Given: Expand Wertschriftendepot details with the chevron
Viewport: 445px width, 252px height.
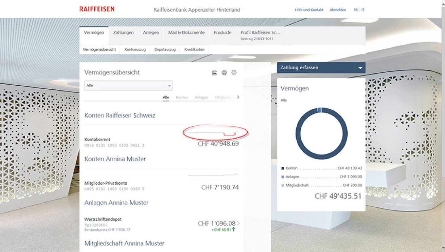Looking at the screenshot, I should (238, 223).
